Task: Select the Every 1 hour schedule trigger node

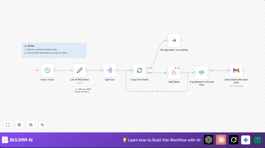Action: tap(47, 70)
